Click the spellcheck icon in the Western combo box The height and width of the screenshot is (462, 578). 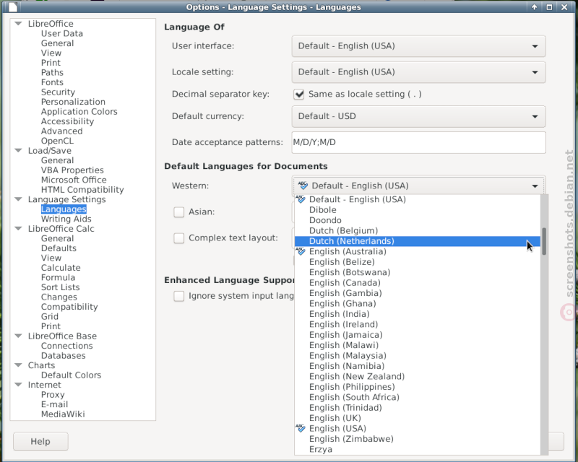click(x=303, y=186)
